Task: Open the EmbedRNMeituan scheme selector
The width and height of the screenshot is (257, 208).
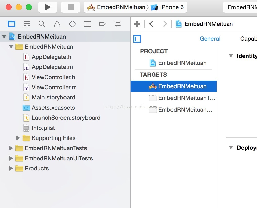Action: 116,7
